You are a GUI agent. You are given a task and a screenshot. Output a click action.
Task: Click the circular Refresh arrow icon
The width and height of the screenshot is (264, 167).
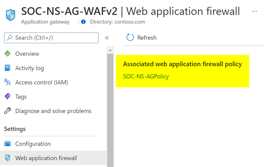pyautogui.click(x=130, y=38)
